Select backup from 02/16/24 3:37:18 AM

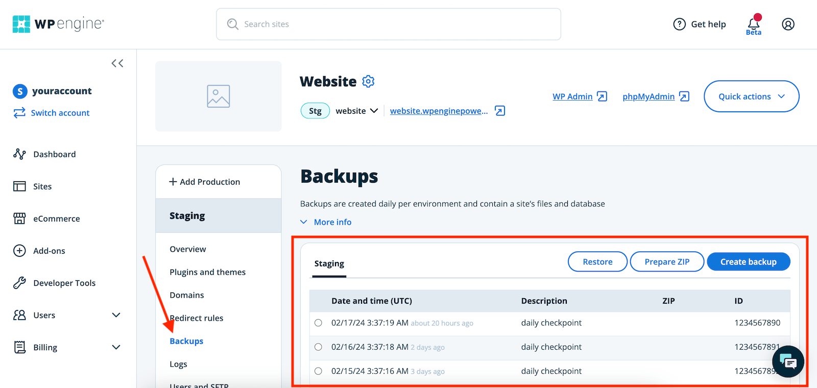(318, 347)
